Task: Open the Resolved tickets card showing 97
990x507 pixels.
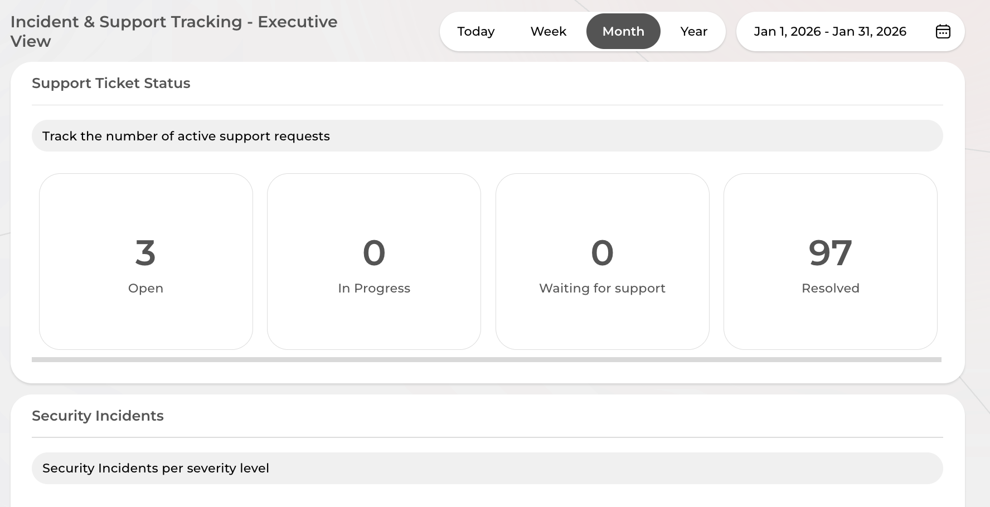Action: [x=830, y=260]
